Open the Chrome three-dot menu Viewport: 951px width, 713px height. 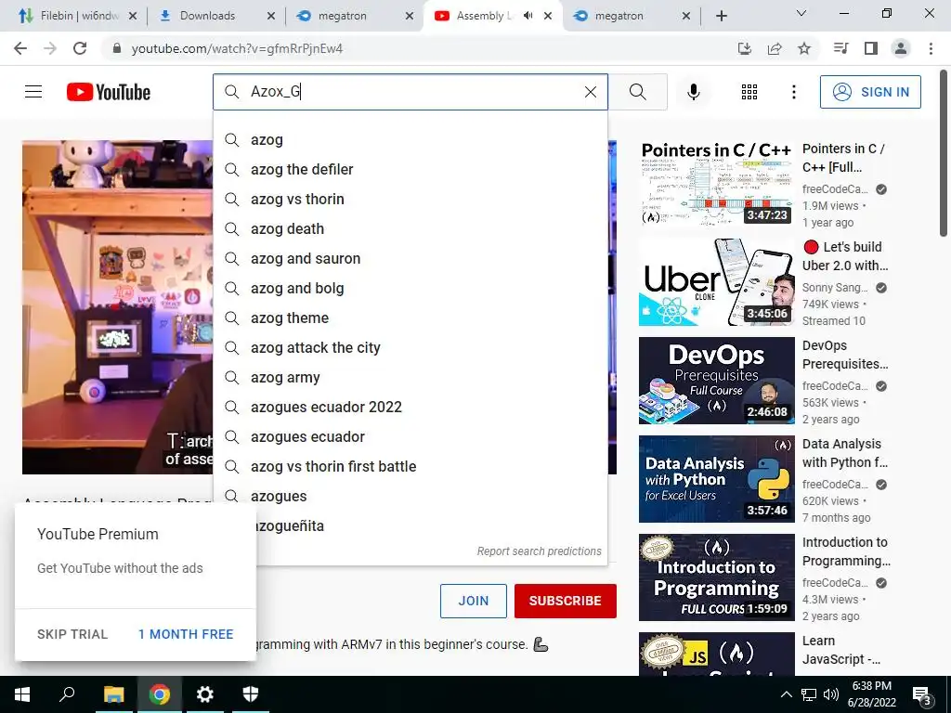[931, 48]
